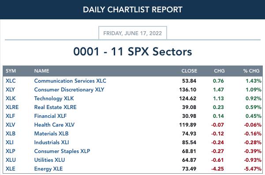Open Financial XLF link
The height and width of the screenshot is (175, 265).
click(50, 116)
